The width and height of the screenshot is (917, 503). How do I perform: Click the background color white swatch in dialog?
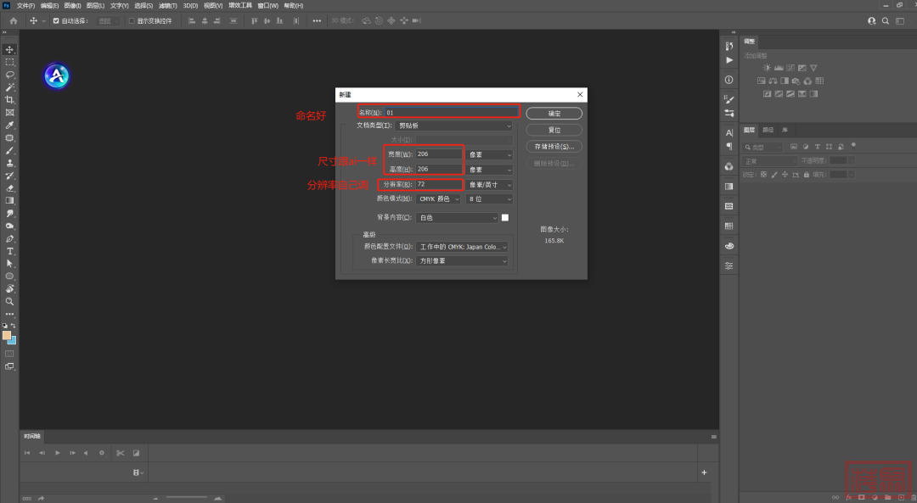click(505, 217)
